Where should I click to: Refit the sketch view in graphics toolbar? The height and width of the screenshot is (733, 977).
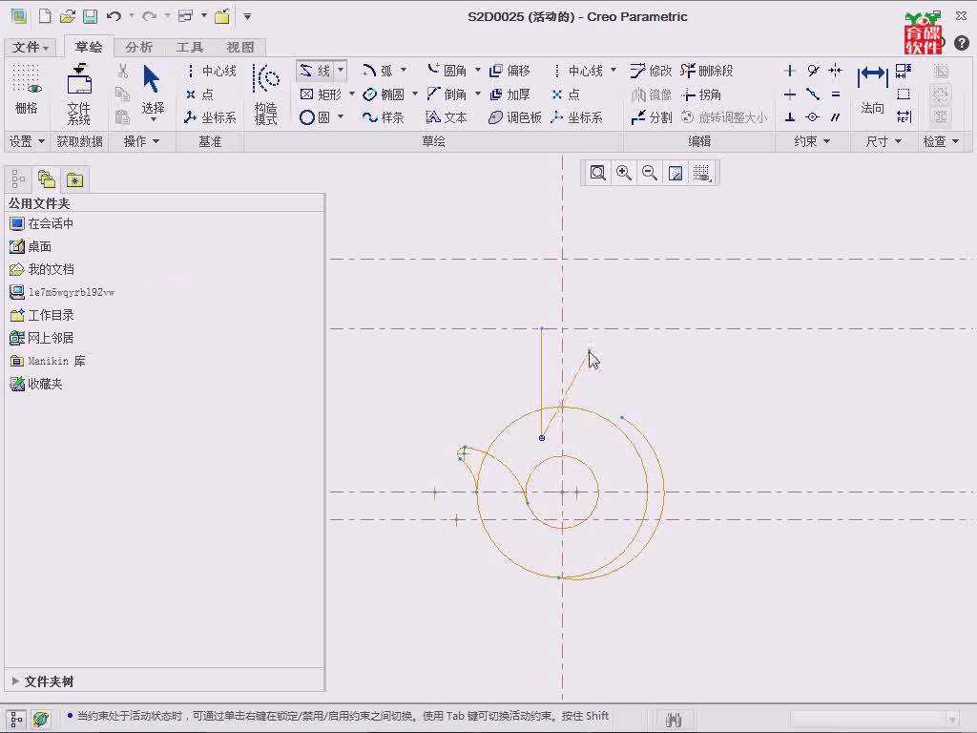coord(597,173)
